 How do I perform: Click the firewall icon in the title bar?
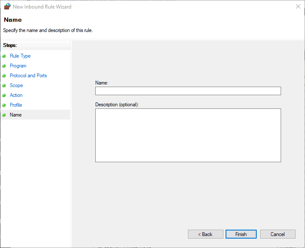pos(7,7)
